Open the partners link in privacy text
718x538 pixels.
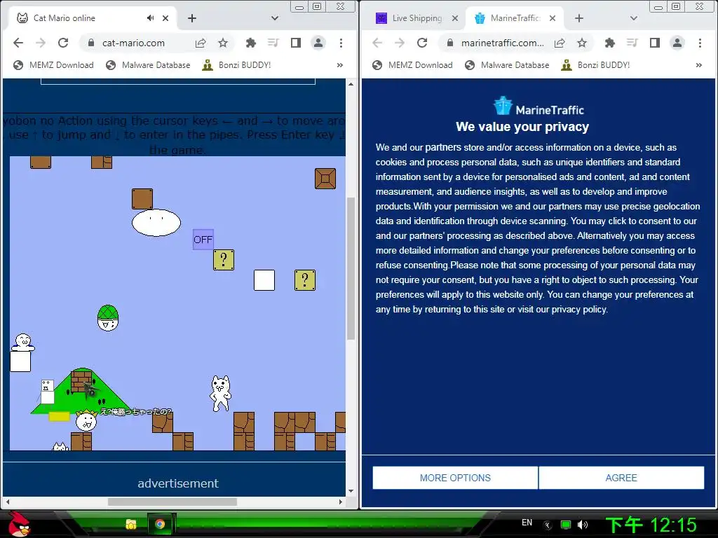[x=443, y=147]
